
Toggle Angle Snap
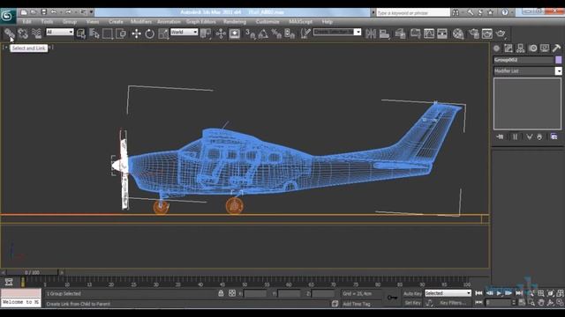tap(263, 33)
